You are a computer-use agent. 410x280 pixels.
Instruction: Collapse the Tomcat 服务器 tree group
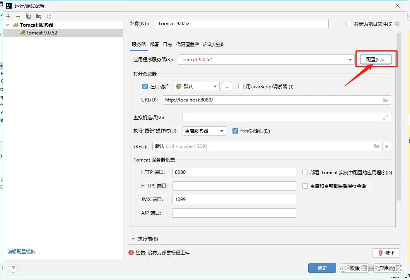(x=8, y=25)
